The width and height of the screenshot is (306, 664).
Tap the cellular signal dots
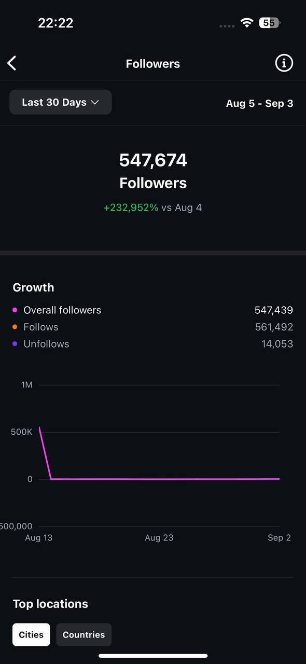coord(227,26)
